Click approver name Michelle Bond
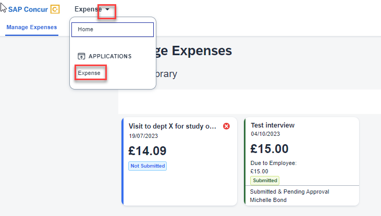Image resolution: width=381 pixels, height=216 pixels. (269, 200)
